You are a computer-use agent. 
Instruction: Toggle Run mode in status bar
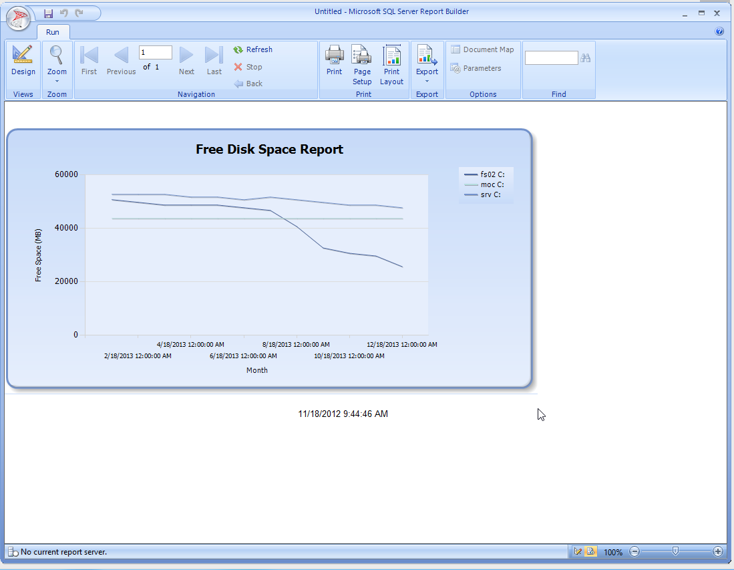tap(590, 552)
